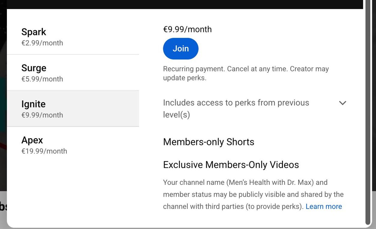
Task: Click the €19.99/month price under Apex
Action: pos(44,151)
